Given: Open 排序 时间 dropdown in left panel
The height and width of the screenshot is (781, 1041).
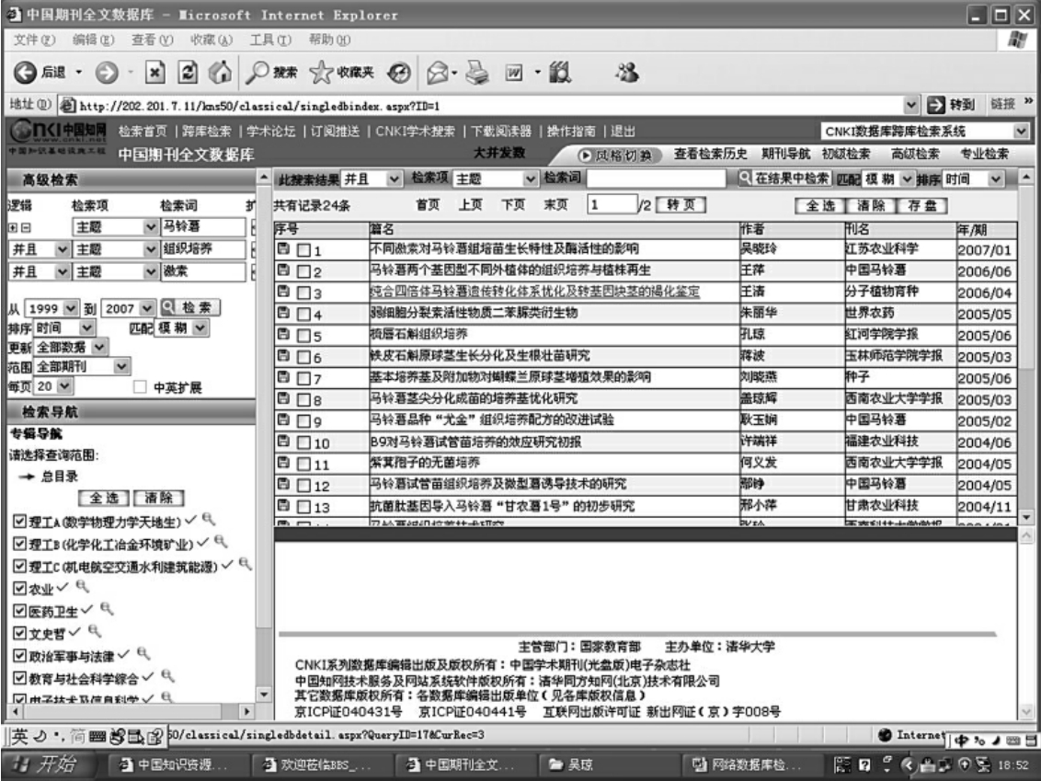Looking at the screenshot, I should point(86,327).
